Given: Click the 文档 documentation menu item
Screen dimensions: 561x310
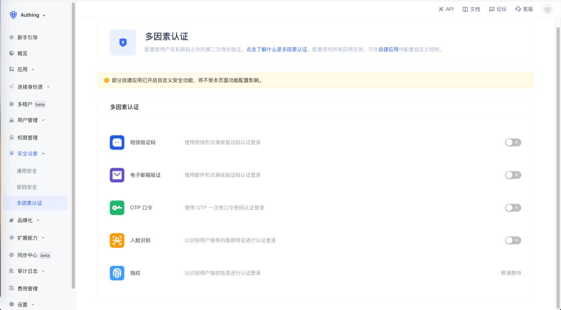Looking at the screenshot, I should (471, 9).
